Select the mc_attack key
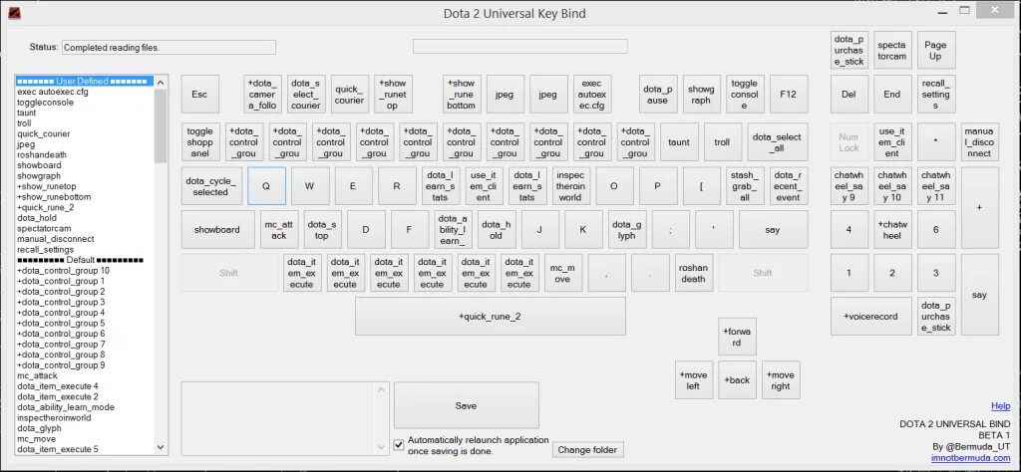1021x472 pixels. [x=279, y=229]
